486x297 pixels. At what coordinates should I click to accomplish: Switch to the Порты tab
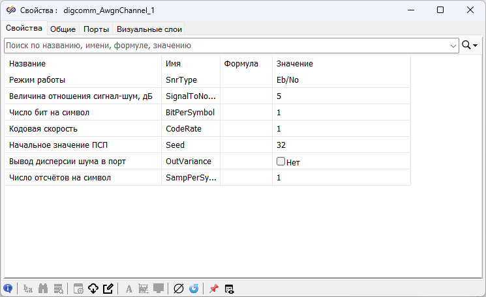(x=96, y=29)
